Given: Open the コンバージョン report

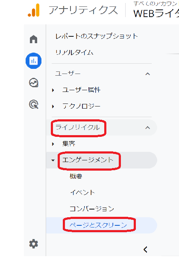Looking at the screenshot, I should (x=92, y=209).
